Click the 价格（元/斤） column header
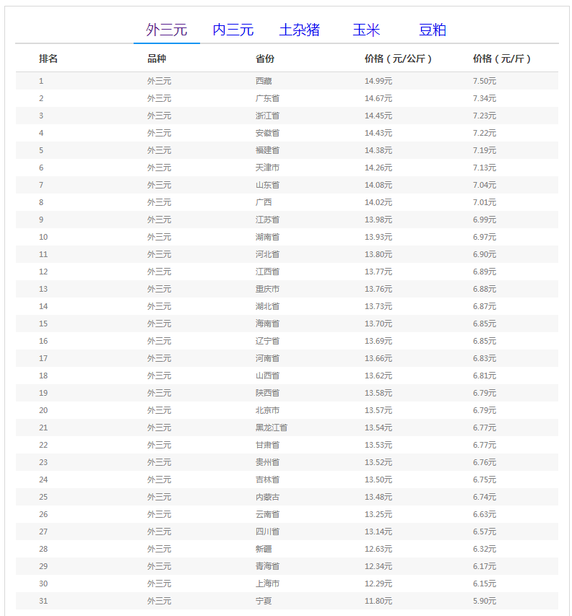The width and height of the screenshot is (572, 616). (502, 58)
